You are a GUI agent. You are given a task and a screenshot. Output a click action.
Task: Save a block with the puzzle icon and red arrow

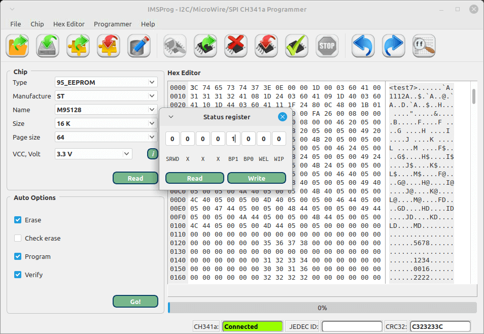coord(109,46)
